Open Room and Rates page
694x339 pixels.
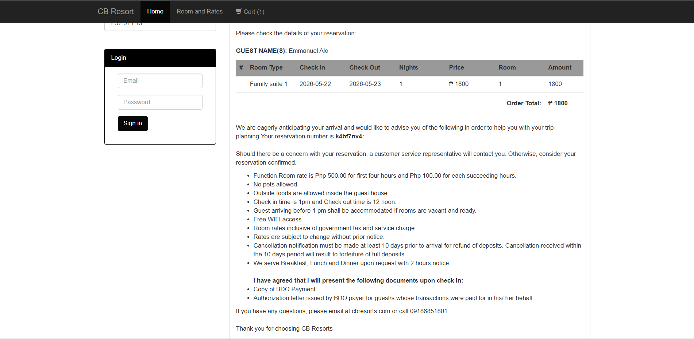[x=200, y=12]
